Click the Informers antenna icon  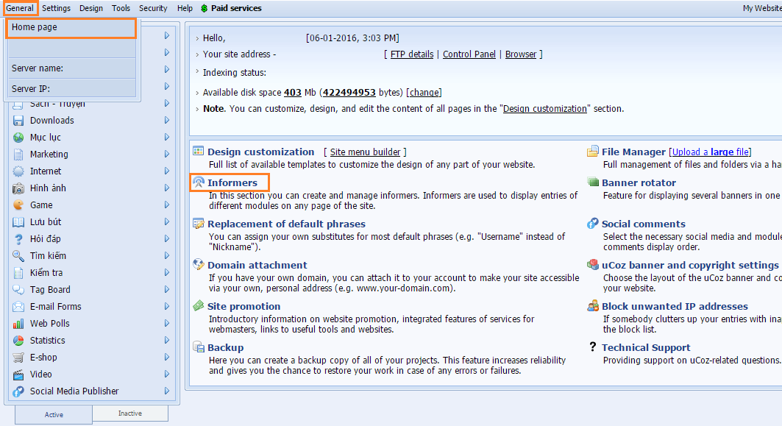pyautogui.click(x=199, y=182)
